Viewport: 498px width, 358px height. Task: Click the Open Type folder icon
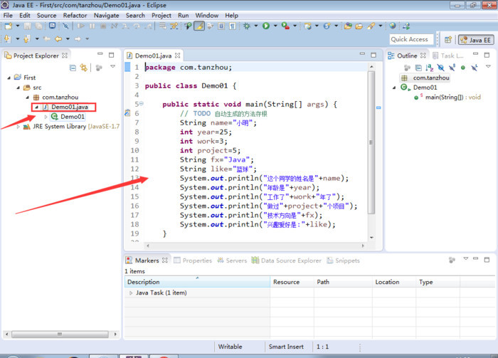point(348,26)
